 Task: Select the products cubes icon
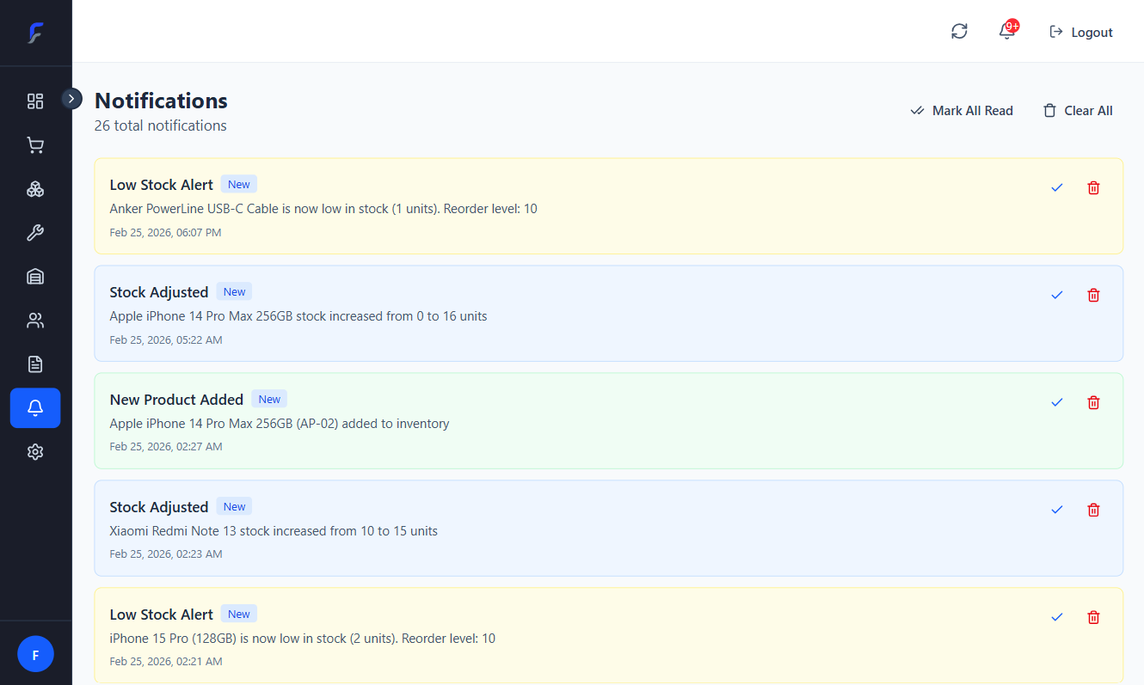point(35,189)
